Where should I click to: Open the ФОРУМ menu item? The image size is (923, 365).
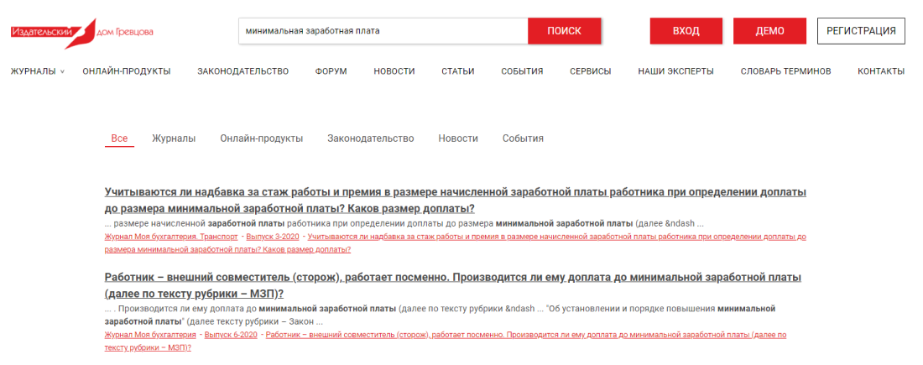(331, 71)
